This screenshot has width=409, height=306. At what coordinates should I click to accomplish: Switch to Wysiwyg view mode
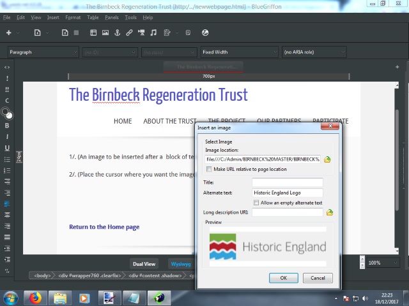pyautogui.click(x=180, y=264)
